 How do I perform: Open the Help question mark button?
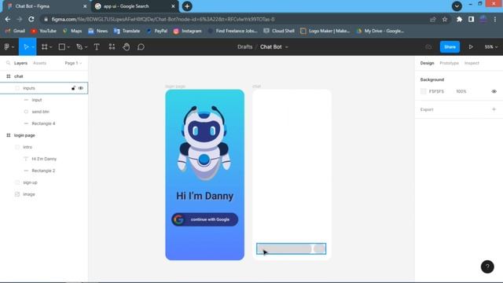487,266
